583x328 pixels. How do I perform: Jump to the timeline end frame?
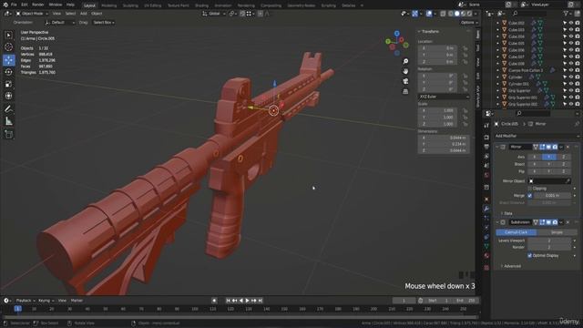click(x=261, y=301)
